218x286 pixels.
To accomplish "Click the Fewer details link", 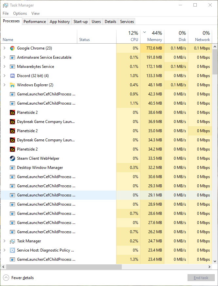I will tap(23, 278).
